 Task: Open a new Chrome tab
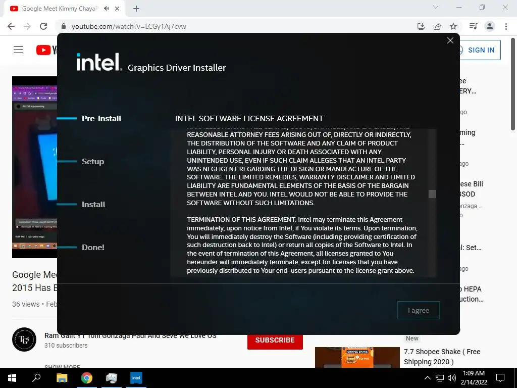(136, 9)
